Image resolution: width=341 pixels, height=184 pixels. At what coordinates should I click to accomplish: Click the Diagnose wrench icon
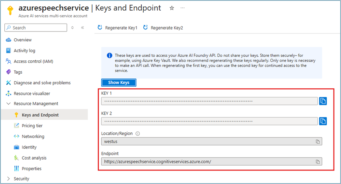[x=8, y=83]
